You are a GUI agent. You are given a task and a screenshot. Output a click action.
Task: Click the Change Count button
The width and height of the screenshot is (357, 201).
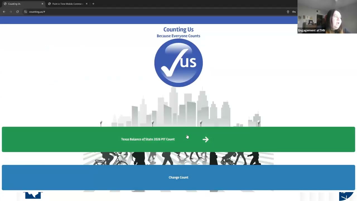pyautogui.click(x=178, y=178)
